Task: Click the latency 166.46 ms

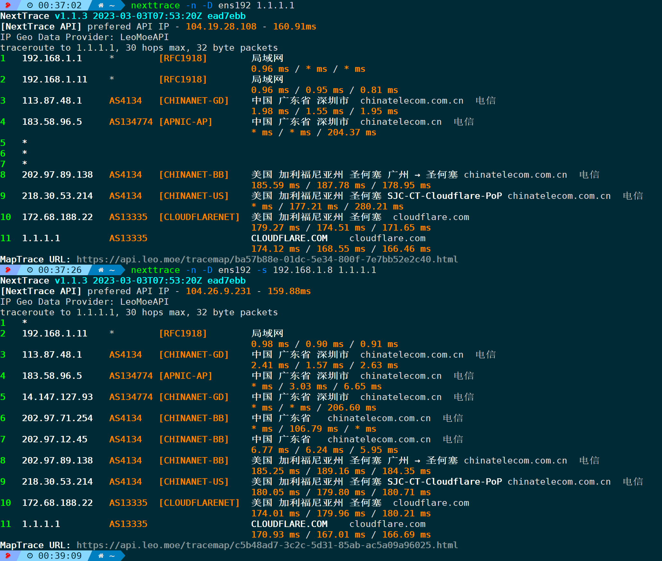Action: (x=406, y=249)
